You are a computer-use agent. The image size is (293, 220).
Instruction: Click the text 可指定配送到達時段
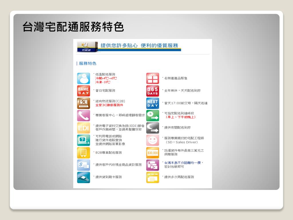pos(179,113)
